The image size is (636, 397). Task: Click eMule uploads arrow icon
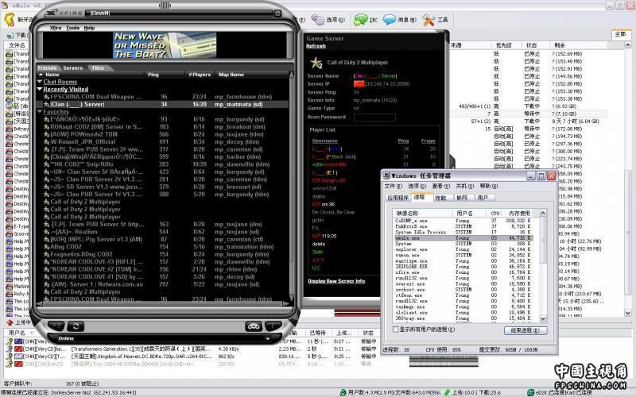coord(10,322)
